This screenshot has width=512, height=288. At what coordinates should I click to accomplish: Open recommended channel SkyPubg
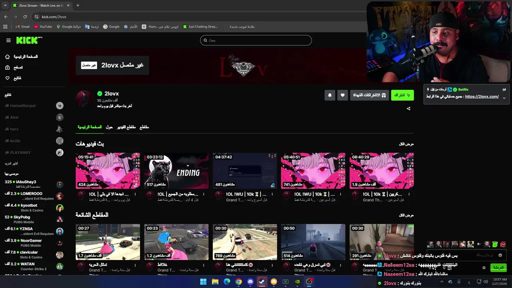34,219
